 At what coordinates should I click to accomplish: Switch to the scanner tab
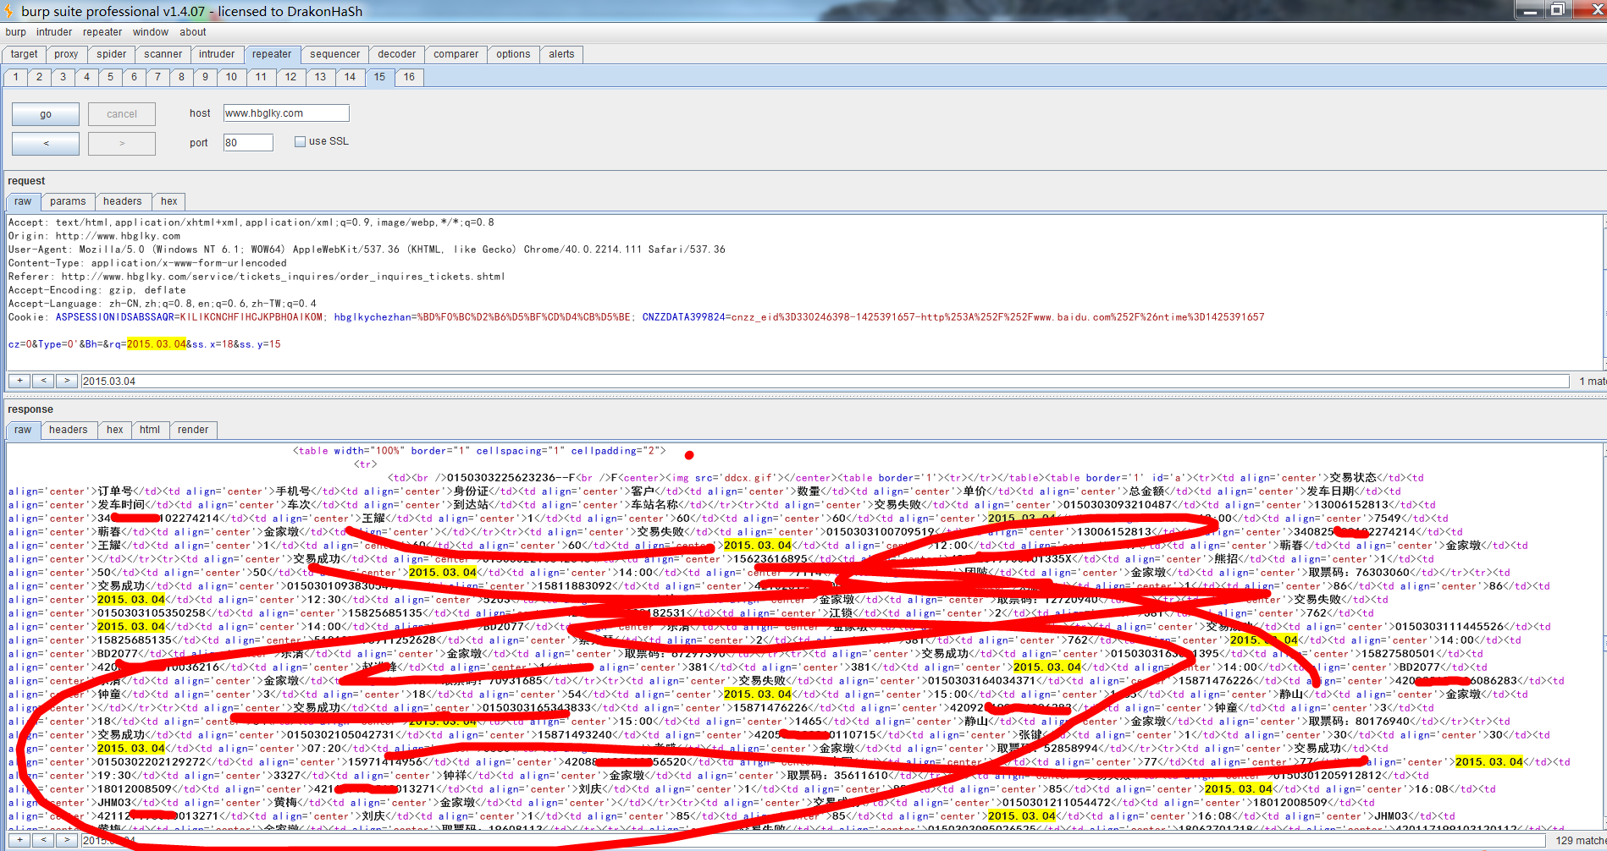[x=163, y=54]
